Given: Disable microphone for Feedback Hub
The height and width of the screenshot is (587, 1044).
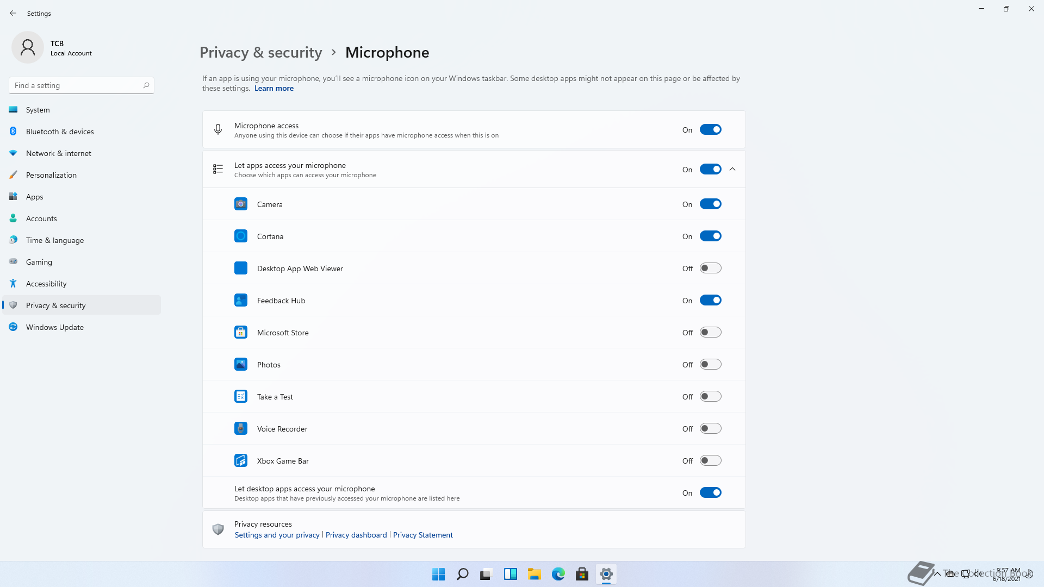Looking at the screenshot, I should point(710,300).
